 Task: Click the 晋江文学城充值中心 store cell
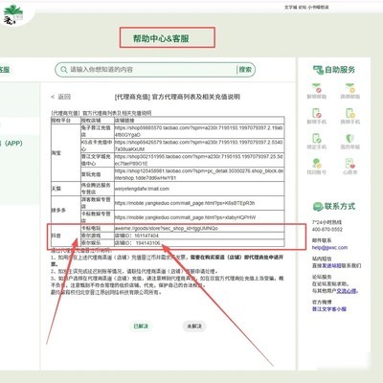98,160
